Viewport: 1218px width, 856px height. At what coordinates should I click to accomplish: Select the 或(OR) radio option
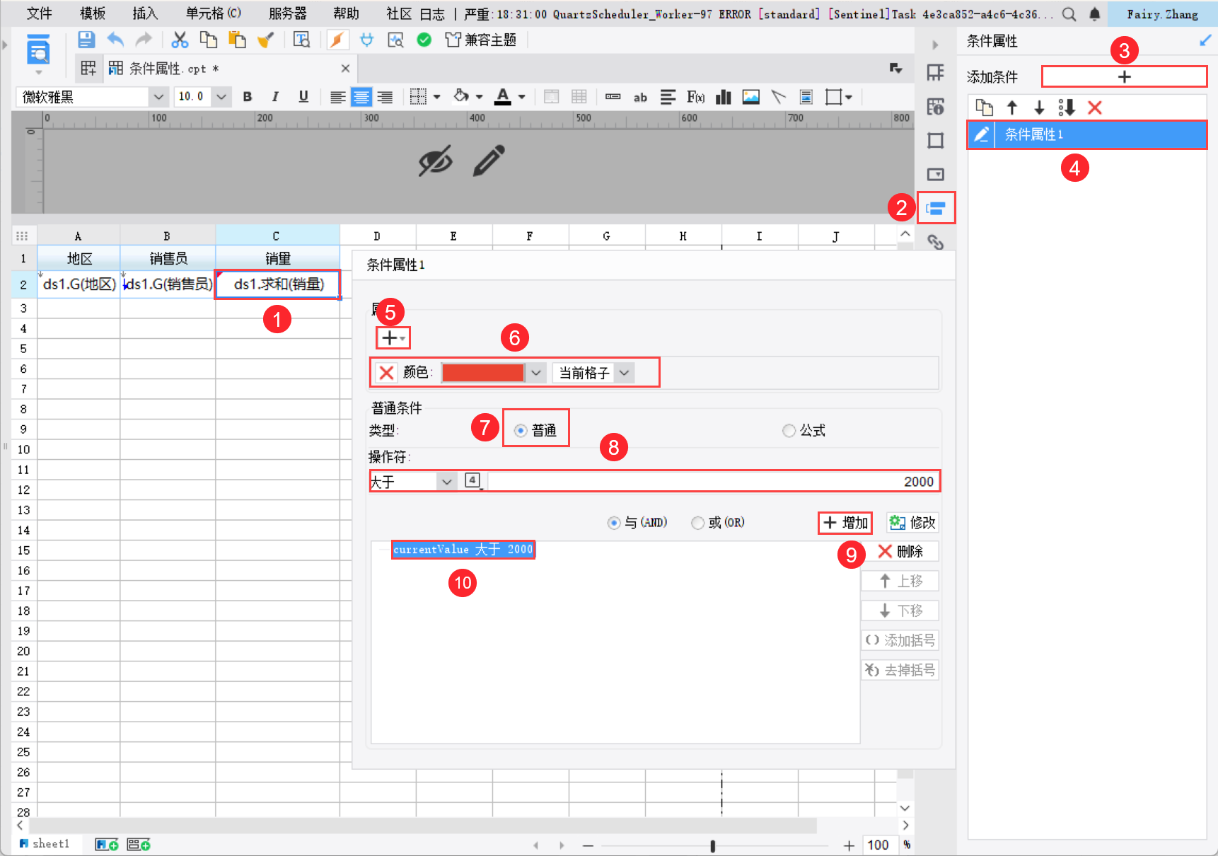[x=697, y=523]
